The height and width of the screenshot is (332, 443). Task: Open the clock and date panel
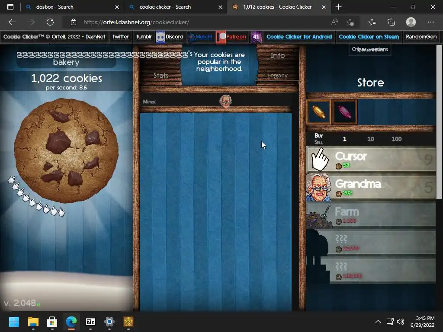coord(423,322)
